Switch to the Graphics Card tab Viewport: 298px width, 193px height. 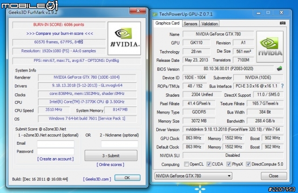click(167, 23)
